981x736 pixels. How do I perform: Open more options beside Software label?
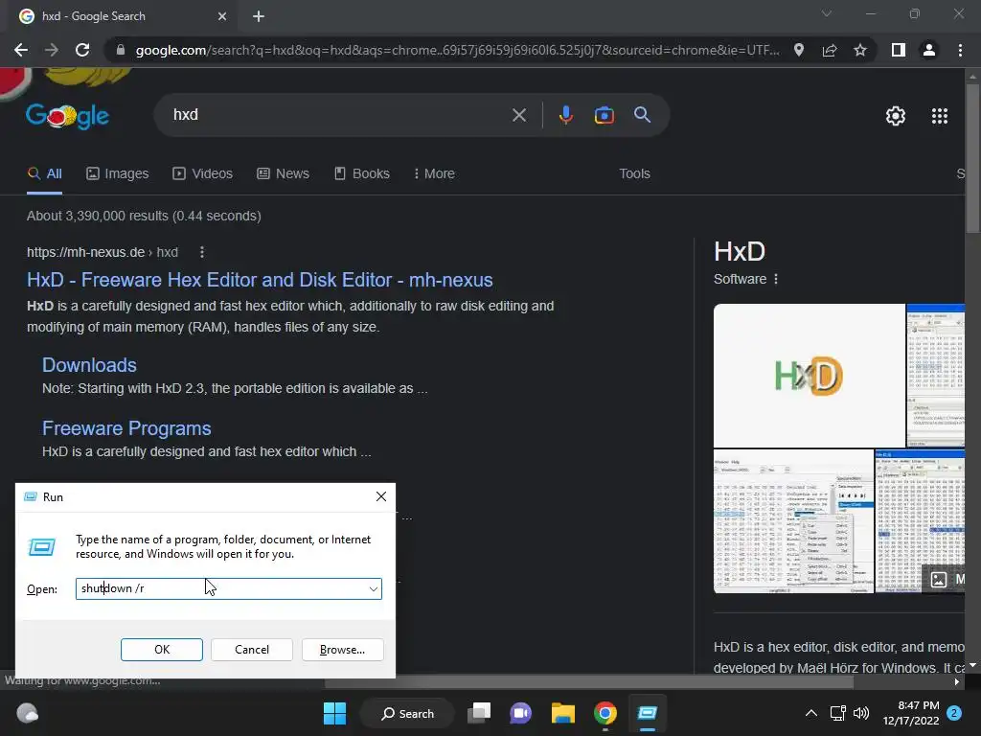point(776,279)
